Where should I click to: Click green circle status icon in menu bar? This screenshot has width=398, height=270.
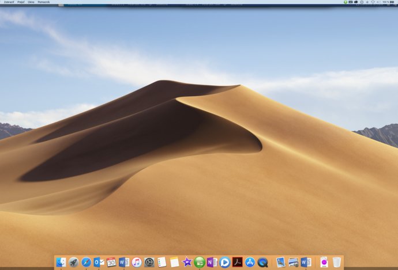(346, 2)
